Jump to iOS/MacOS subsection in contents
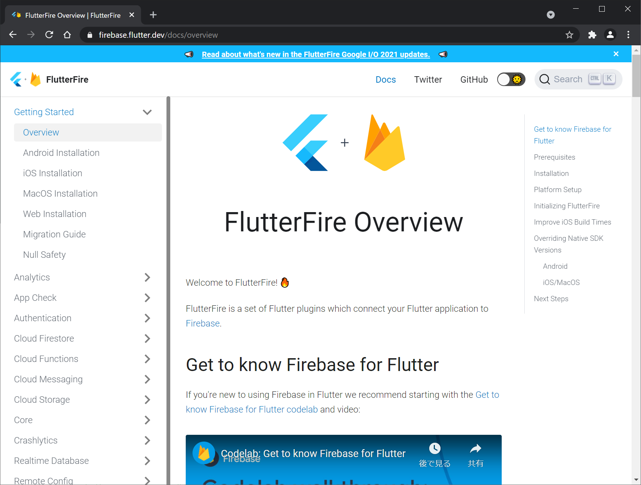 (561, 282)
